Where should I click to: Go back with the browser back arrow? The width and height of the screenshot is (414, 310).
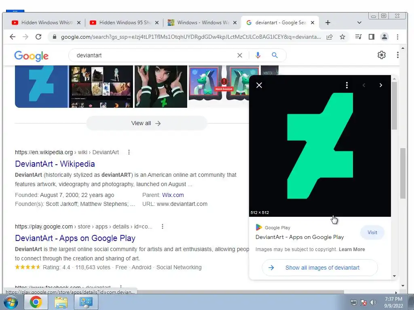(x=13, y=37)
